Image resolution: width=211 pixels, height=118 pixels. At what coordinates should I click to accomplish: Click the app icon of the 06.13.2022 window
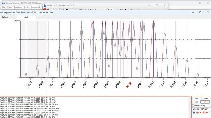pos(45,5)
